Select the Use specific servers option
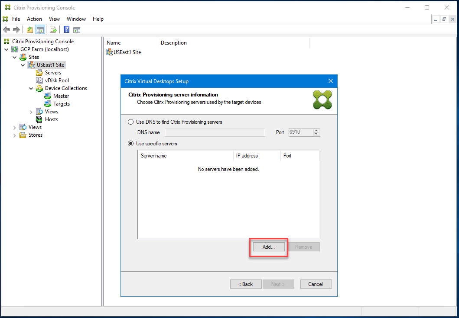Screen dimensions: 459x318 coord(130,143)
